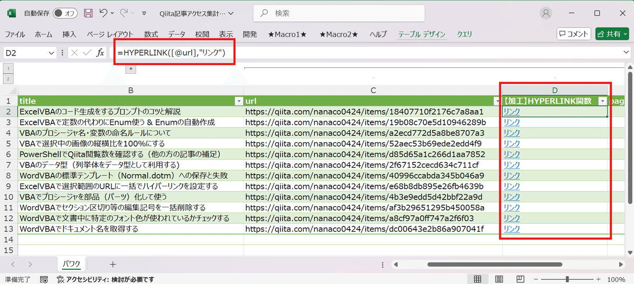Click the コメント button
Viewport: 634px width, 284px height.
click(574, 34)
